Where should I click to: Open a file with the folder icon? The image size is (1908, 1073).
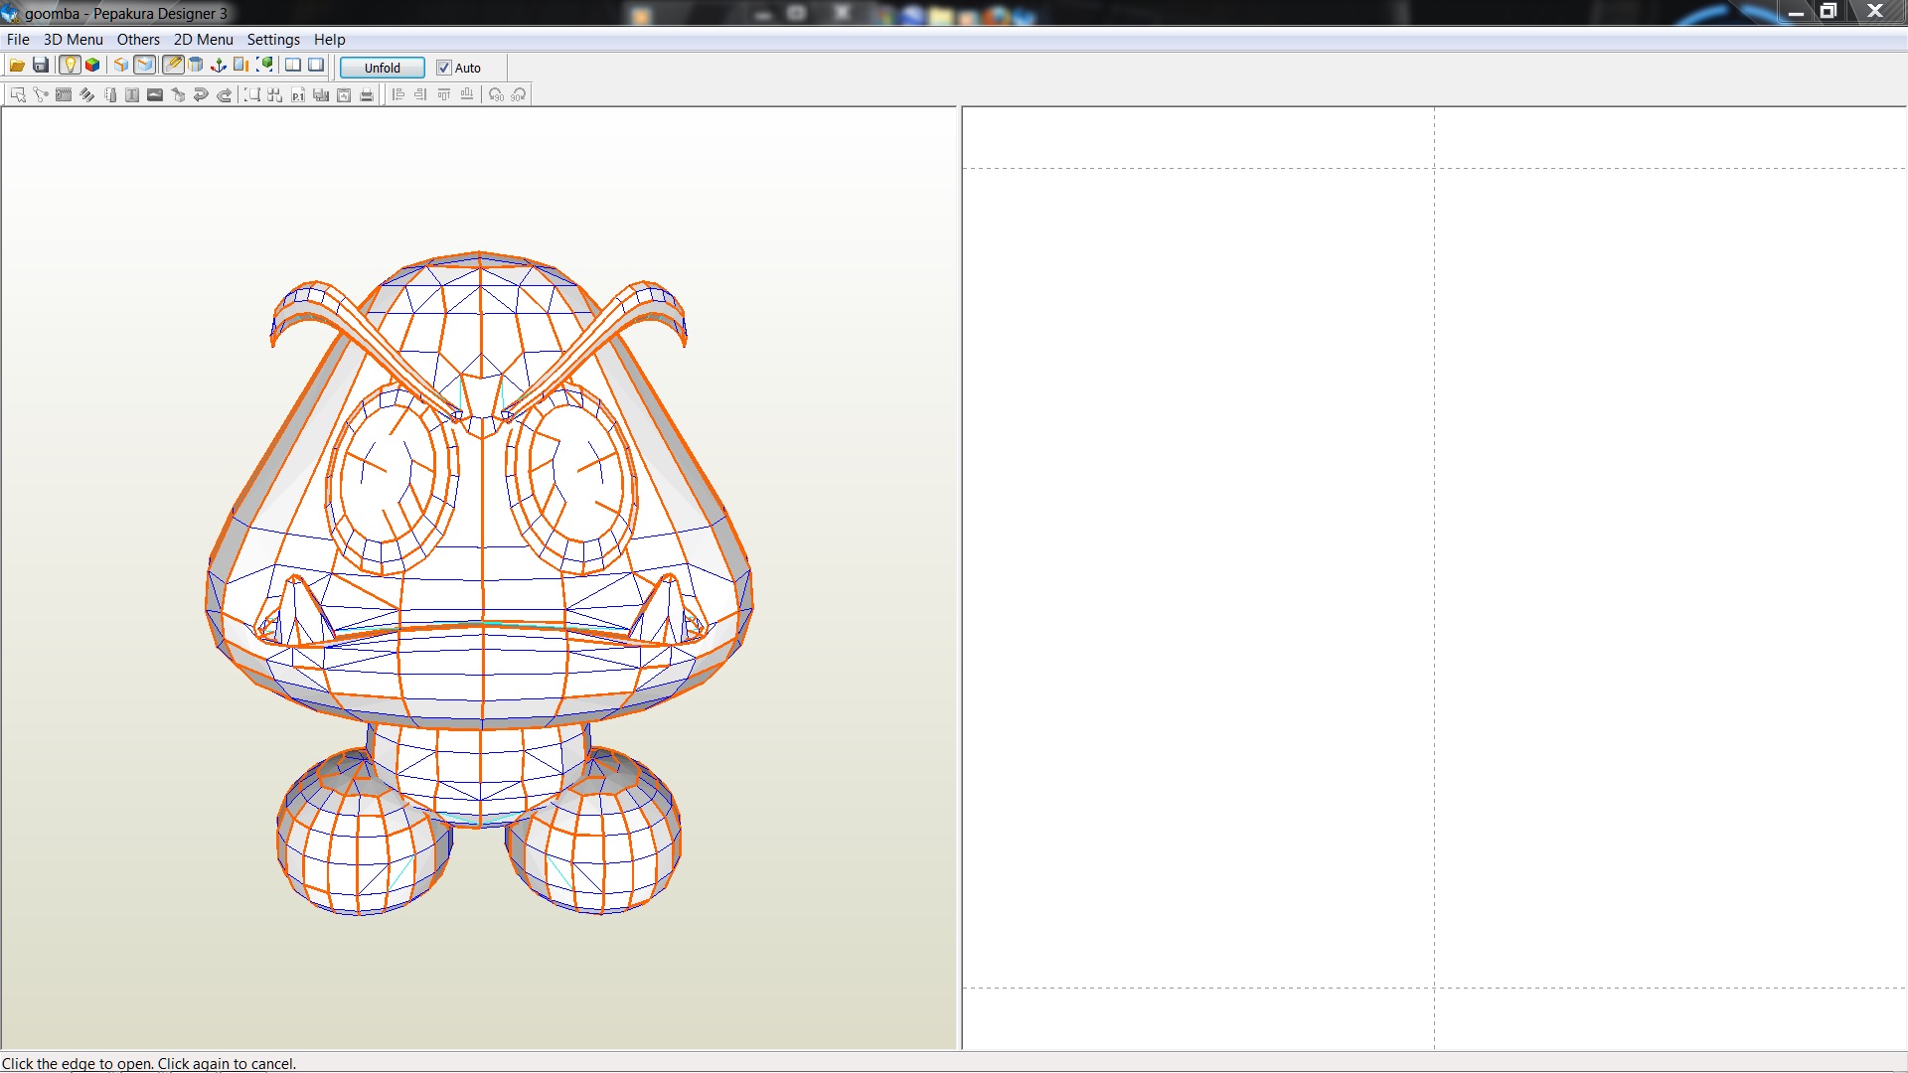17,66
